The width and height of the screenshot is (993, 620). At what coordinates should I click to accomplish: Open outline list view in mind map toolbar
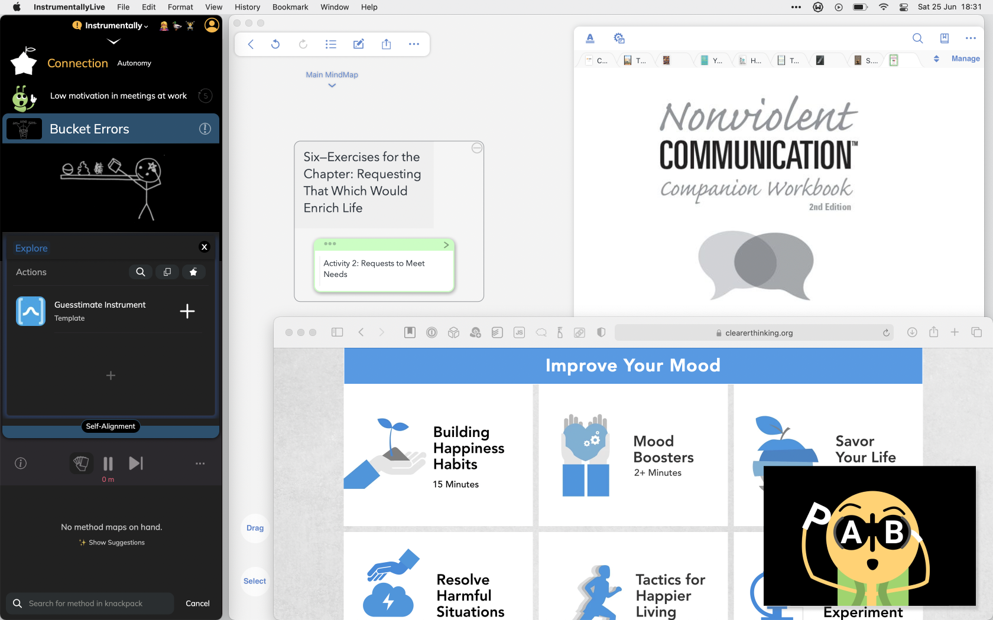pos(331,44)
